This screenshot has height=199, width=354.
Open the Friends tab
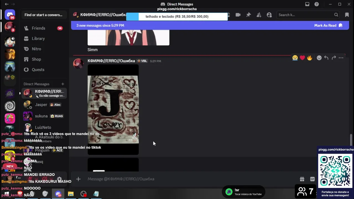44,28
